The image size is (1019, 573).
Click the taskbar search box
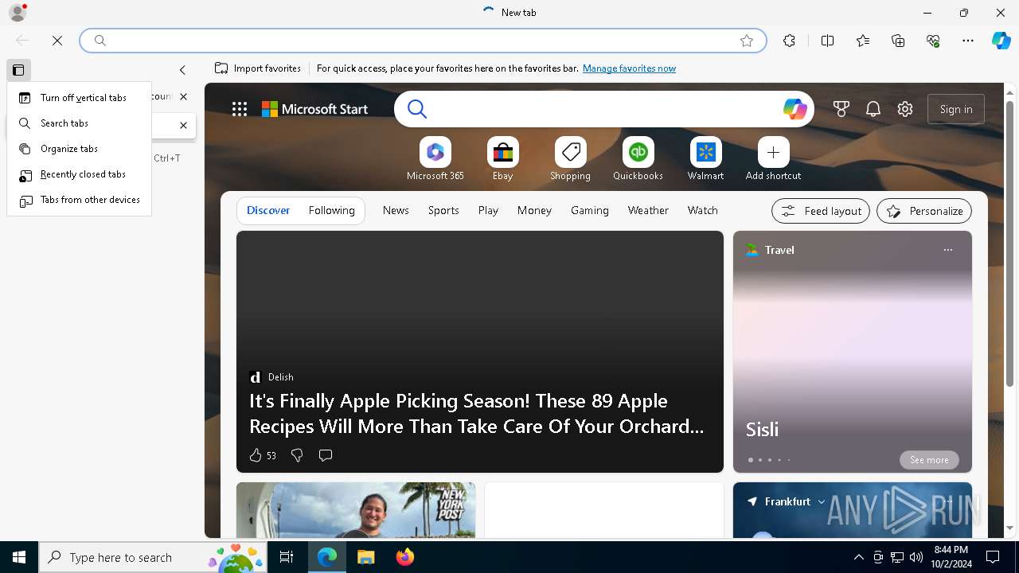click(154, 557)
